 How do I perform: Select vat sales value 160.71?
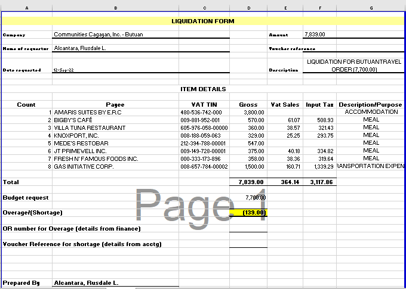click(x=285, y=167)
